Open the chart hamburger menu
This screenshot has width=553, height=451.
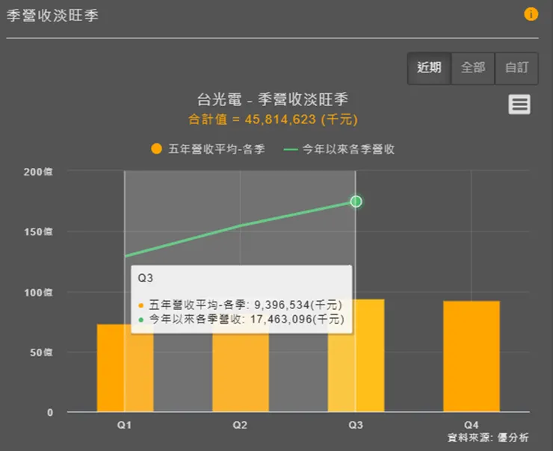coord(519,105)
